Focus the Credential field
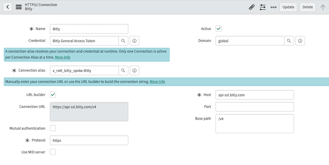Image resolution: width=329 pixels, height=165 pixels. tap(84, 41)
